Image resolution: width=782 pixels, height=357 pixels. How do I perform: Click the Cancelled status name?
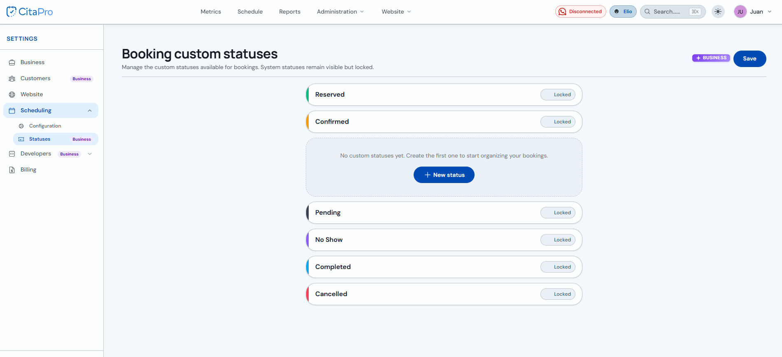pyautogui.click(x=331, y=294)
